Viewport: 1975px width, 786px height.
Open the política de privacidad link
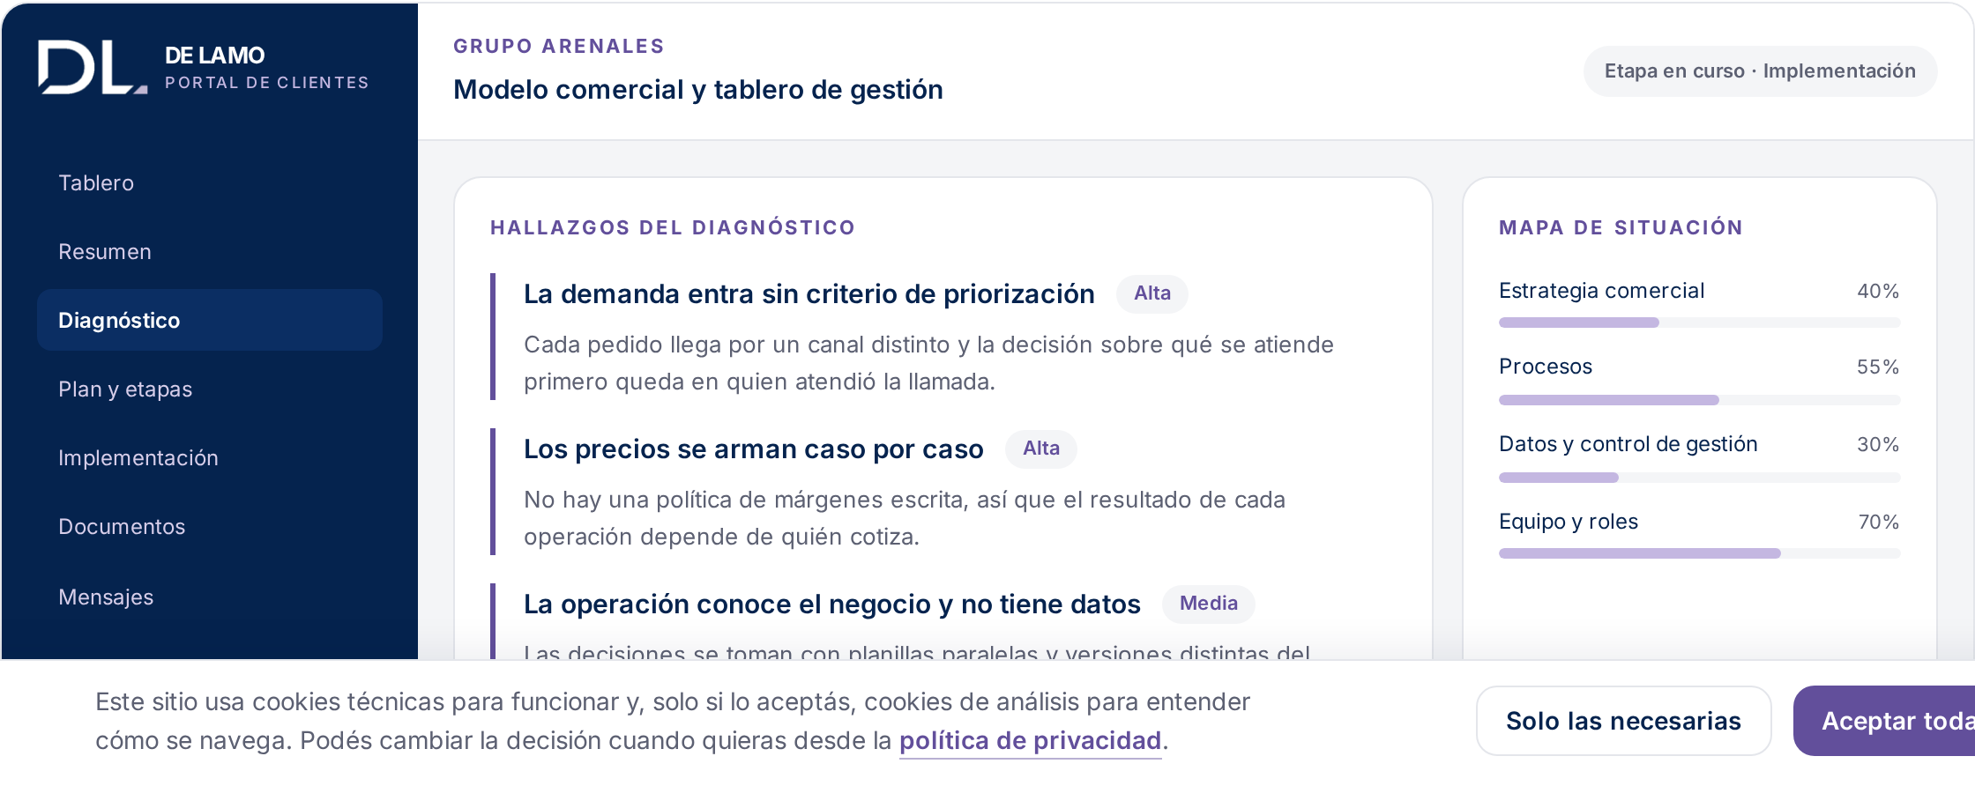point(1030,740)
